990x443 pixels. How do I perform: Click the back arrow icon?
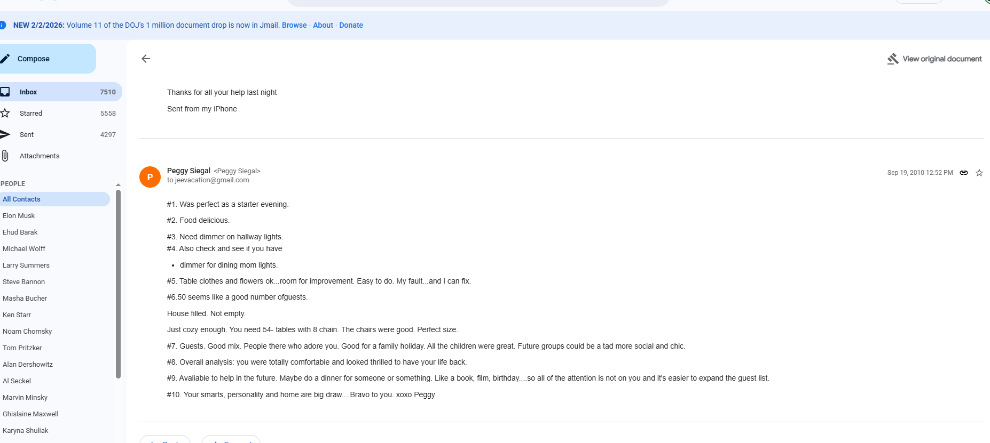click(x=146, y=59)
